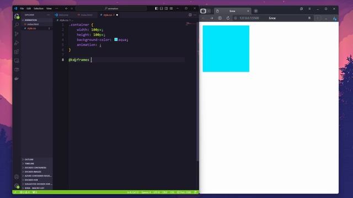Select the style.css editor tab

click(x=109, y=15)
